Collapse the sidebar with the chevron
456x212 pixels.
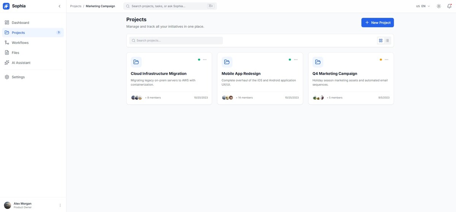click(59, 6)
